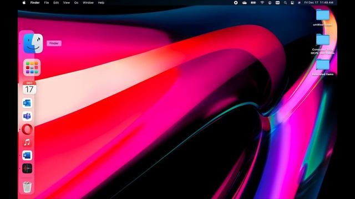355x199 pixels.
Task: Click the Siri icon in the menu bar
Action: (x=299, y=3)
